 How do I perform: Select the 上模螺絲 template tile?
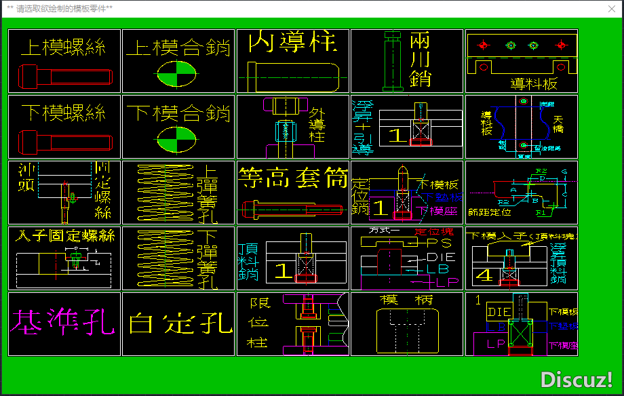click(64, 61)
